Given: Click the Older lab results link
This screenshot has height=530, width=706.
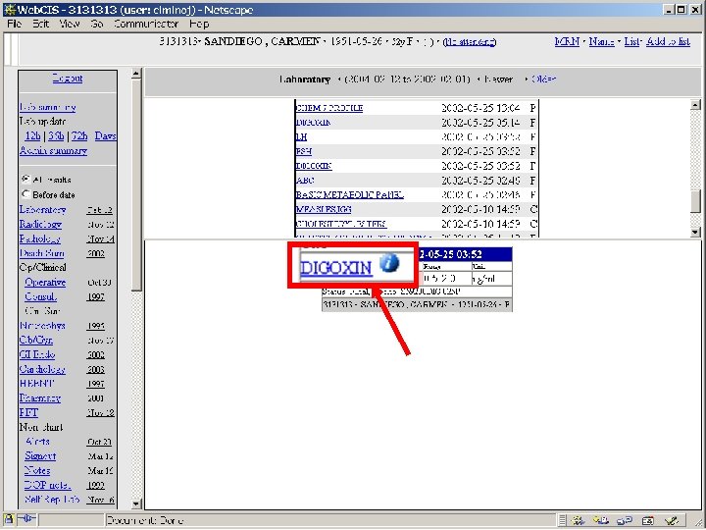Looking at the screenshot, I should [x=544, y=79].
